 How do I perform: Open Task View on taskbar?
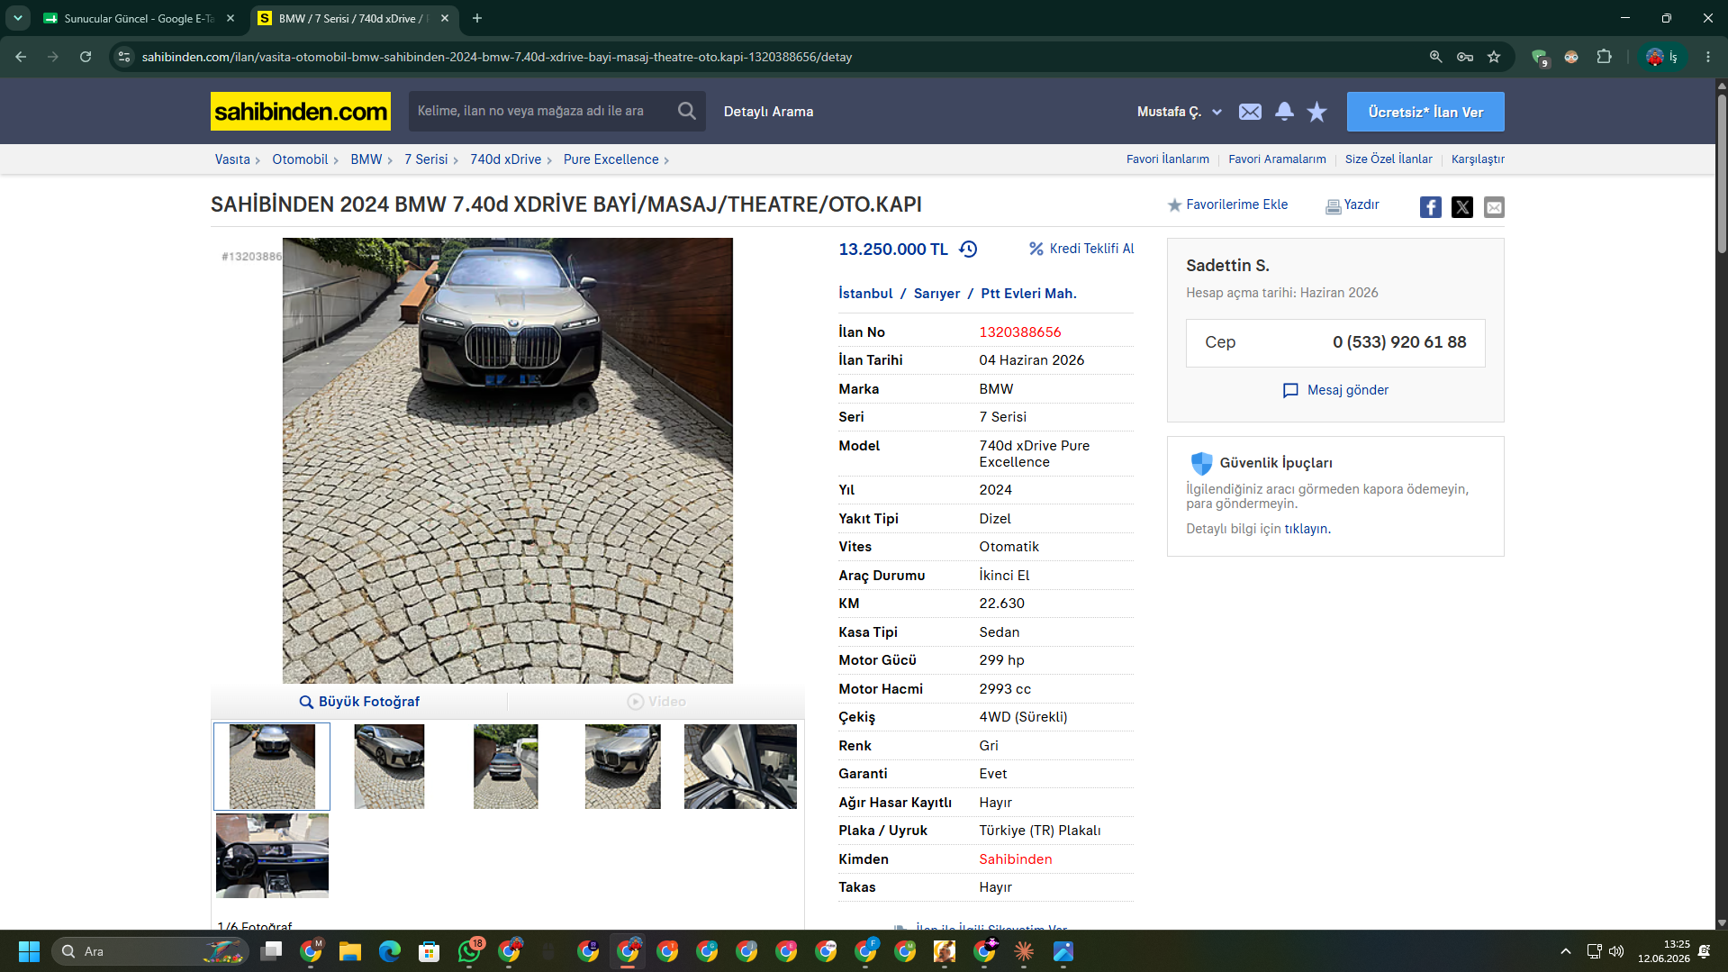point(271,951)
